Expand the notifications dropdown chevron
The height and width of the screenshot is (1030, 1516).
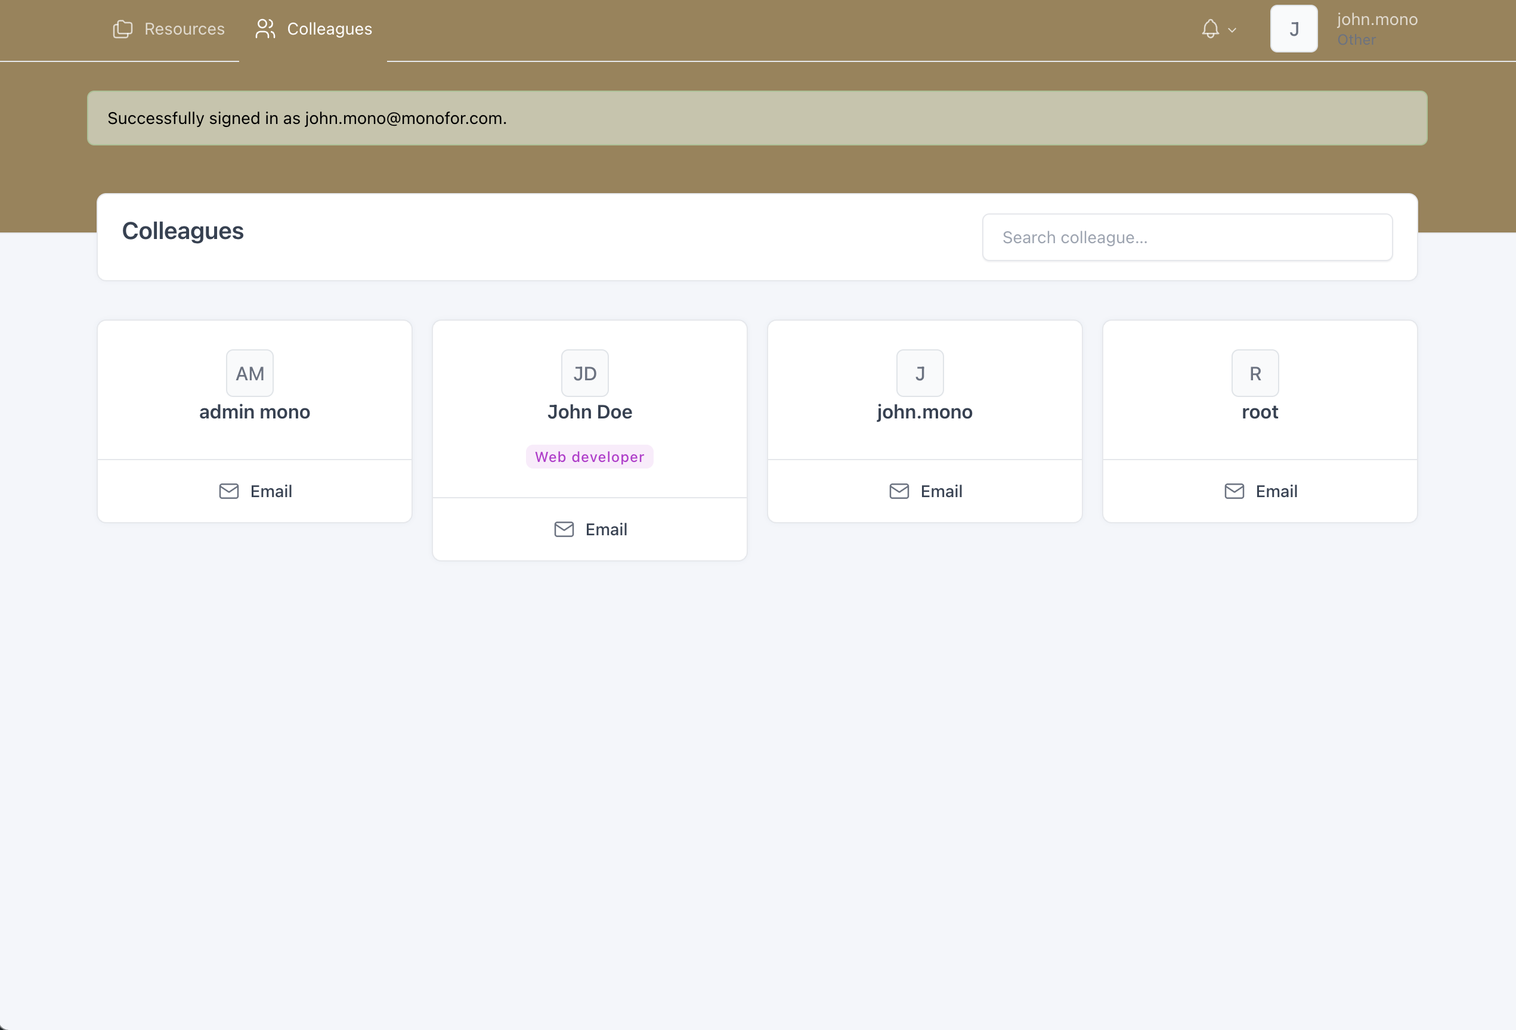(1232, 30)
